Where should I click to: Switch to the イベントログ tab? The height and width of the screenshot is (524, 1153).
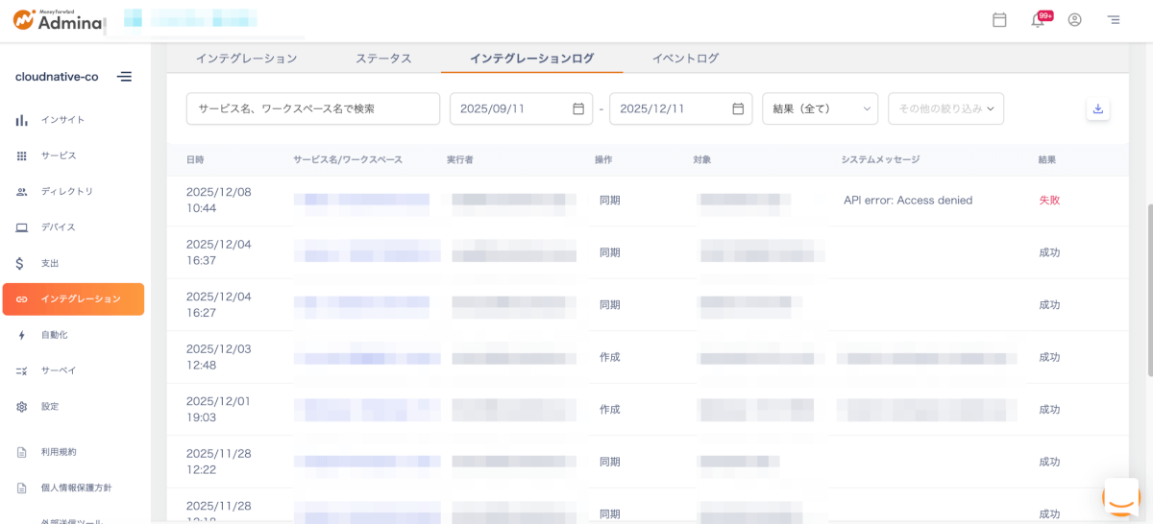(685, 59)
